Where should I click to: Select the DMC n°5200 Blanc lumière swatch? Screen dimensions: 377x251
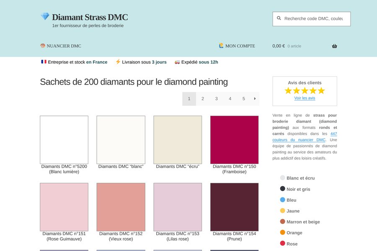tap(64, 140)
